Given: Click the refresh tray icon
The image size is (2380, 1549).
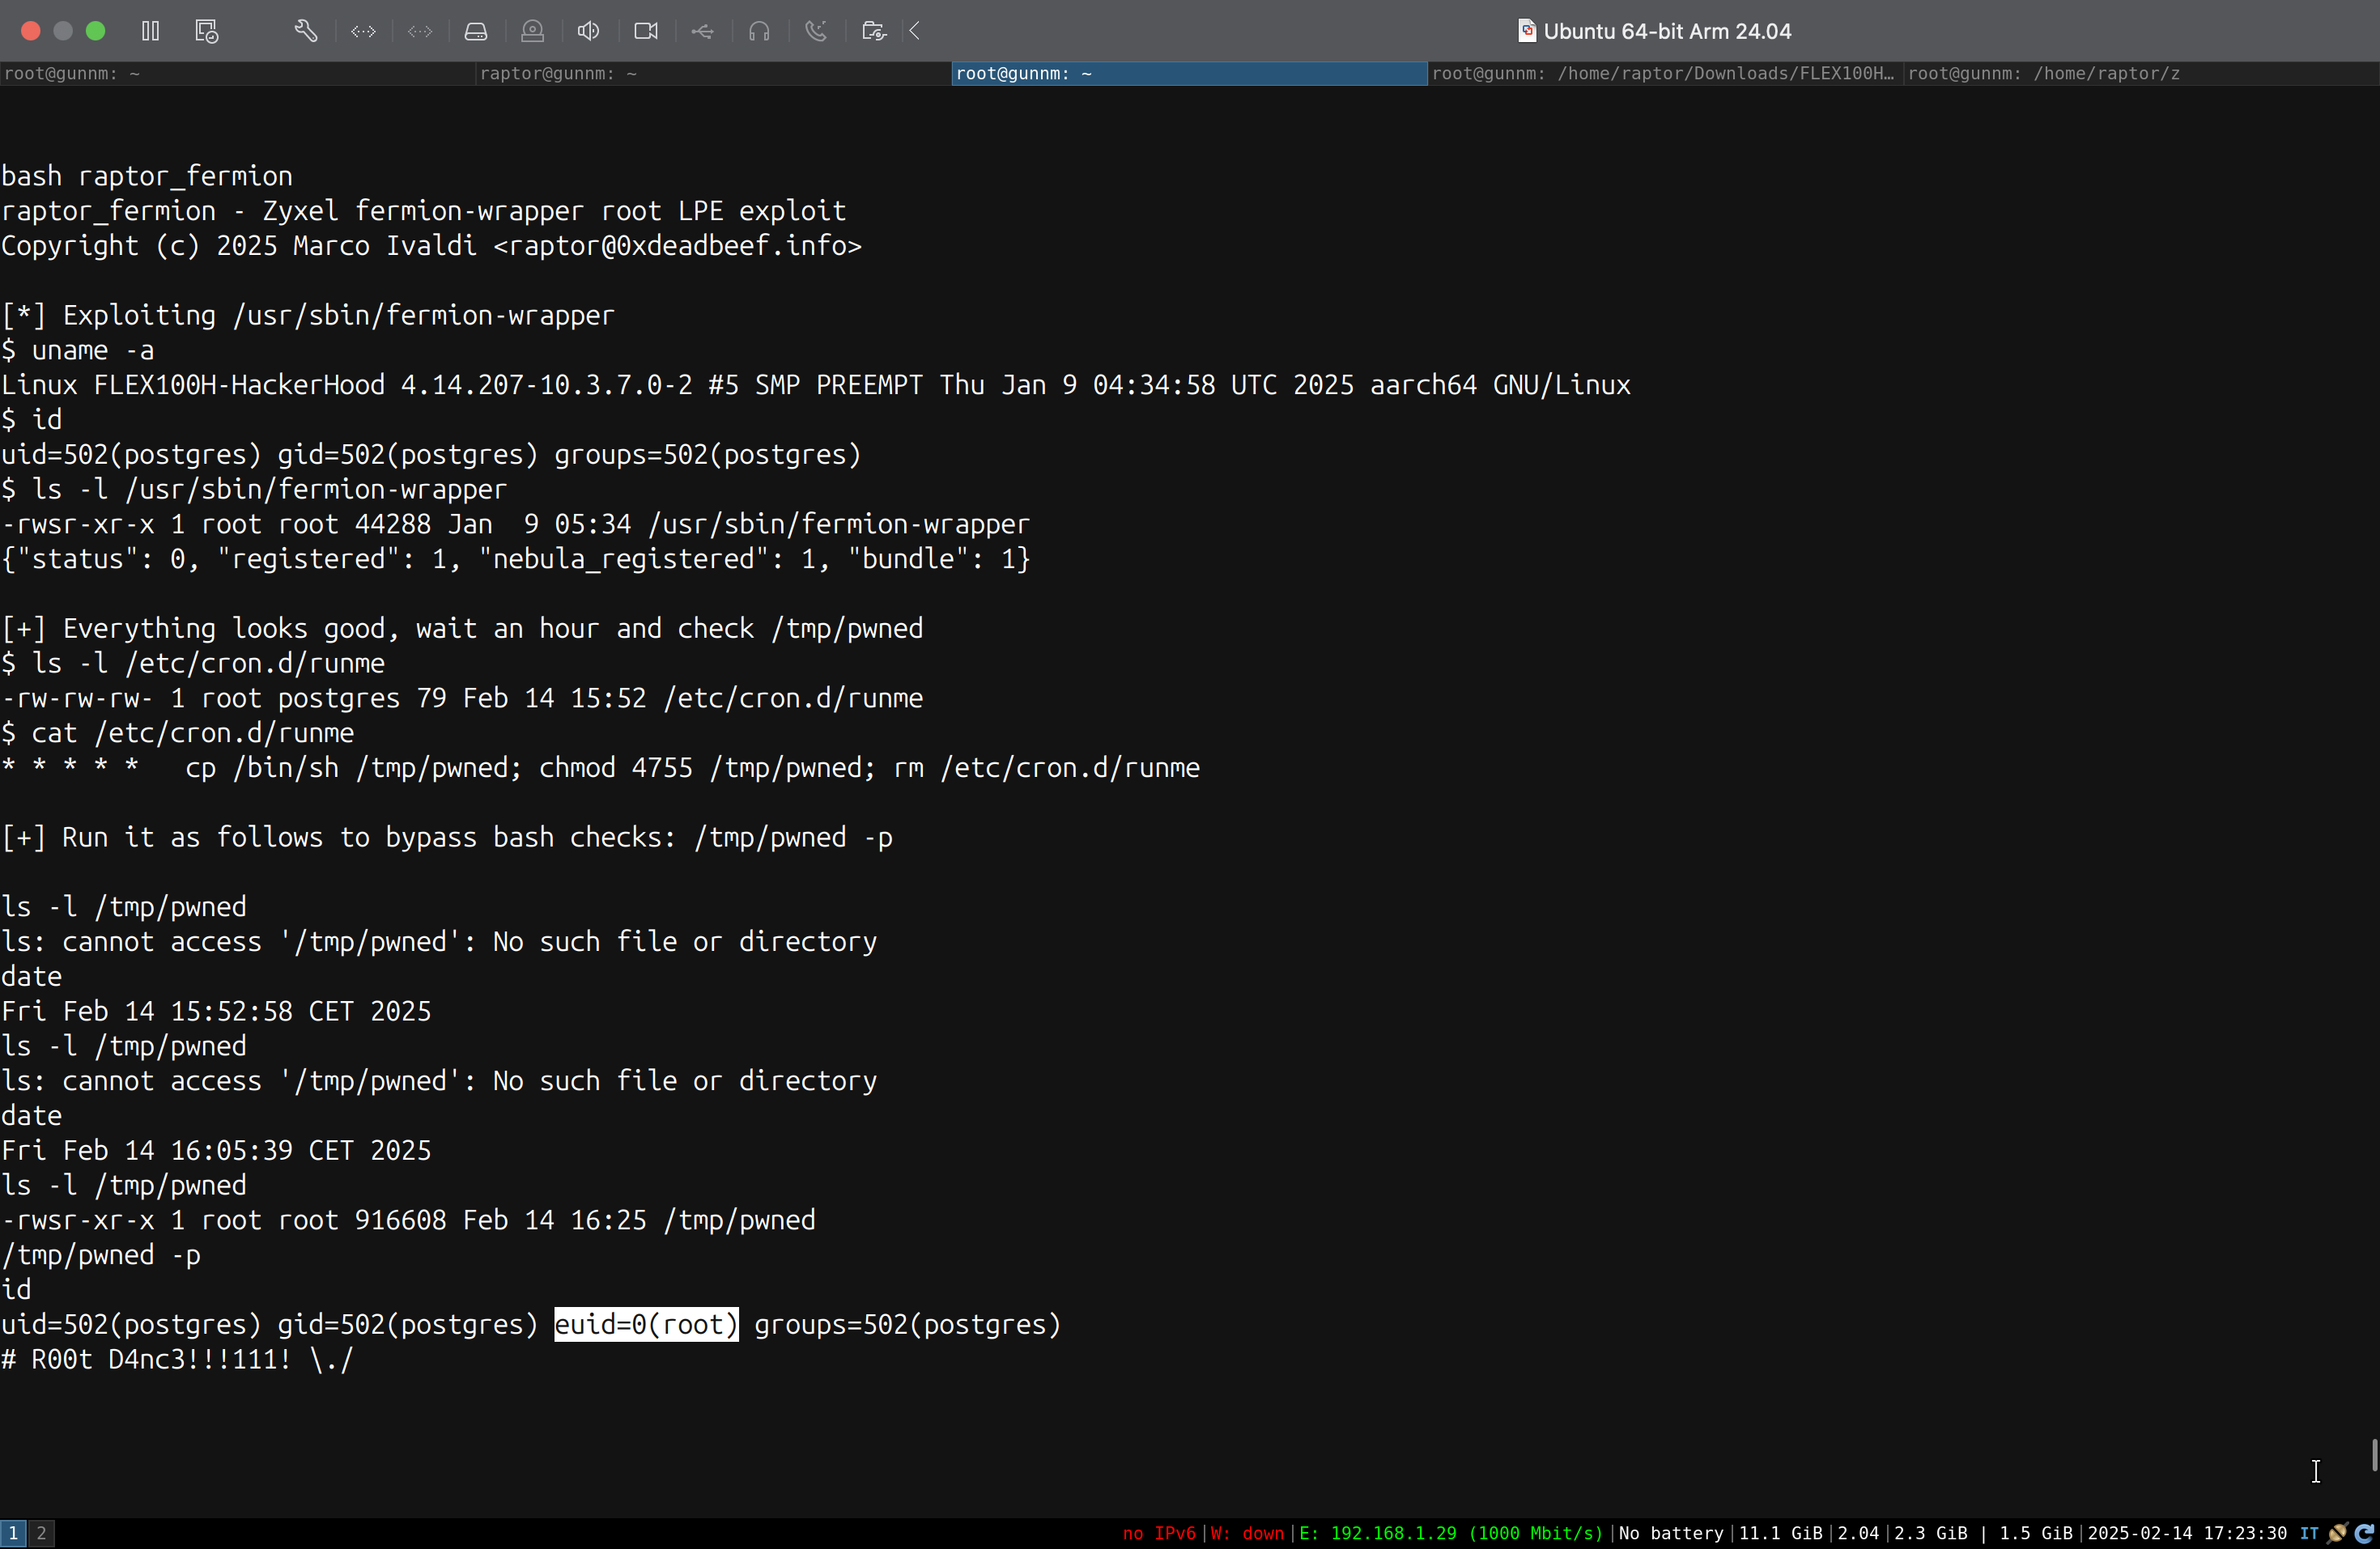Looking at the screenshot, I should click(x=2363, y=1532).
